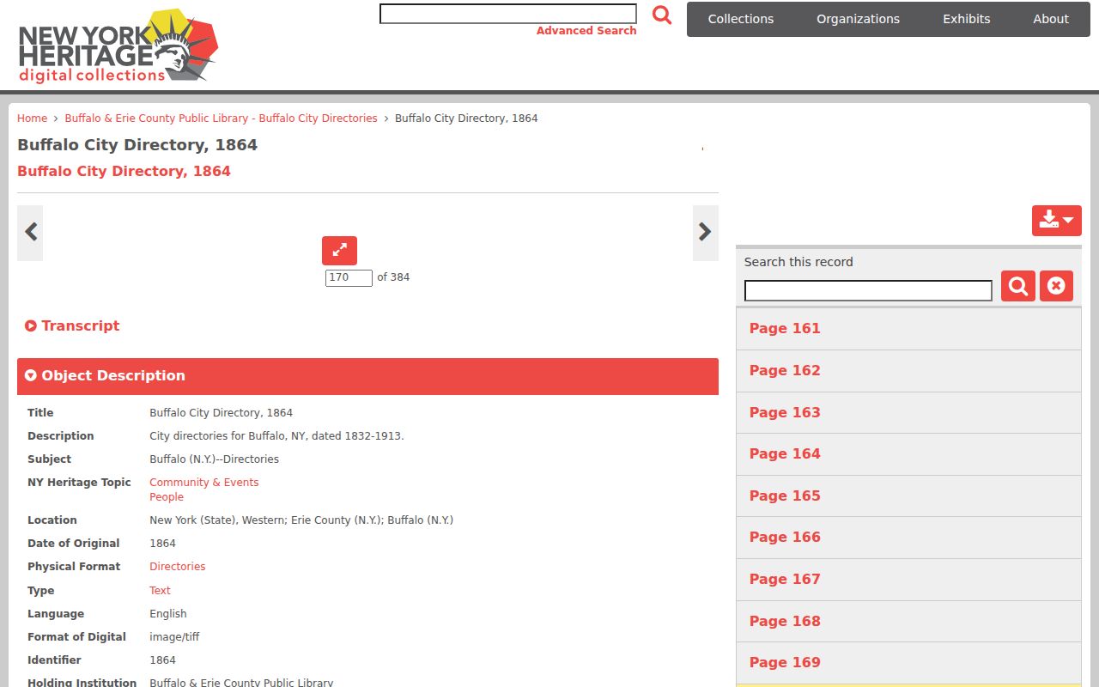The image size is (1099, 687).
Task: Click the New York Heritage logo
Action: tap(118, 46)
